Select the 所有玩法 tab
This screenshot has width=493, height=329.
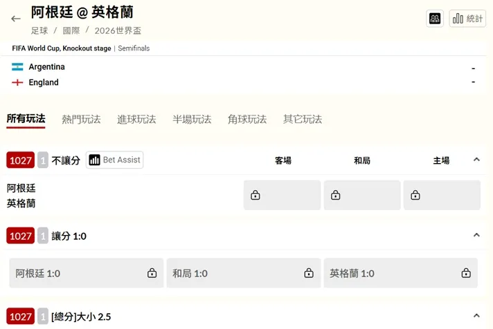(x=26, y=119)
